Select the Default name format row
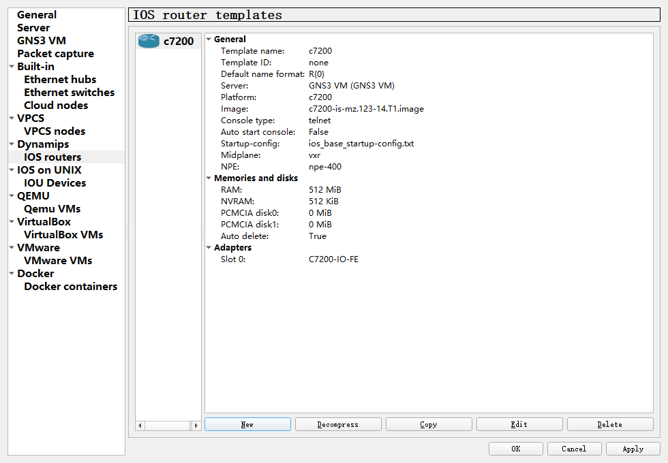The height and width of the screenshot is (463, 668). coord(429,74)
